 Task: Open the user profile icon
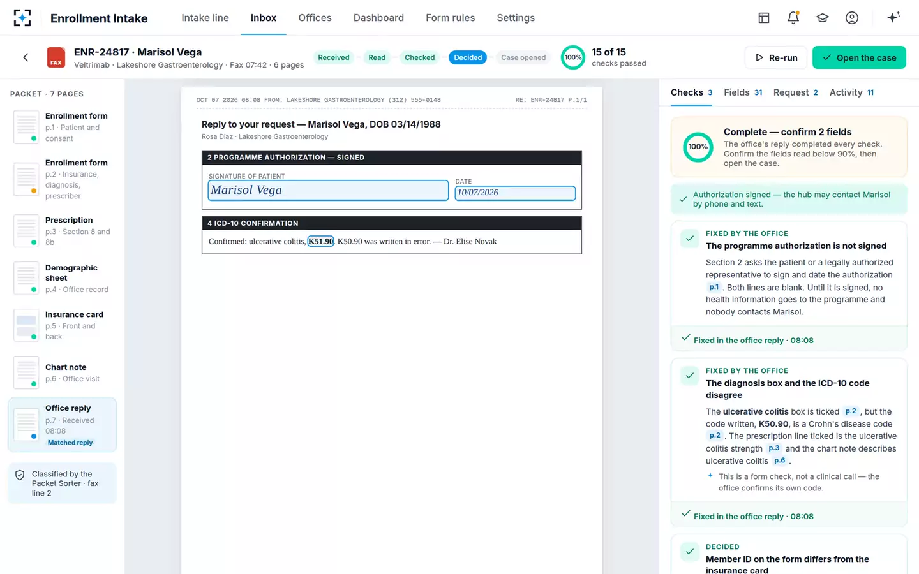click(x=852, y=18)
